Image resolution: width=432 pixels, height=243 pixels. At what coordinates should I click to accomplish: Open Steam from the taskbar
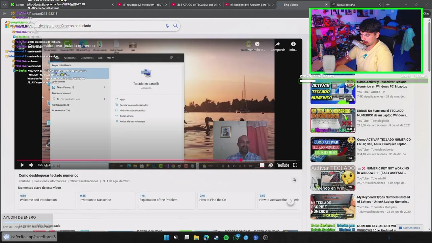point(216,238)
